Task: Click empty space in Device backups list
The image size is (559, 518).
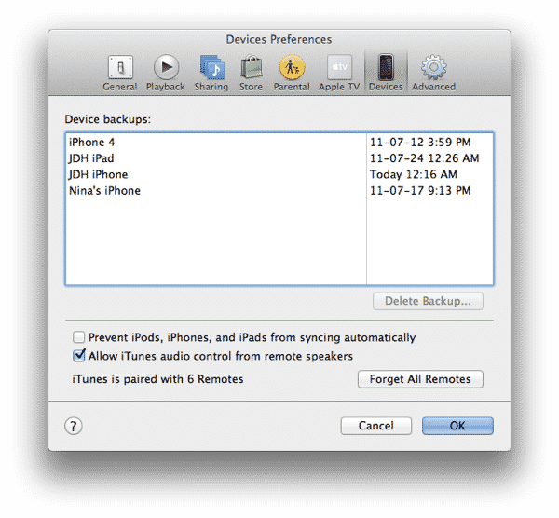Action: coord(214,242)
